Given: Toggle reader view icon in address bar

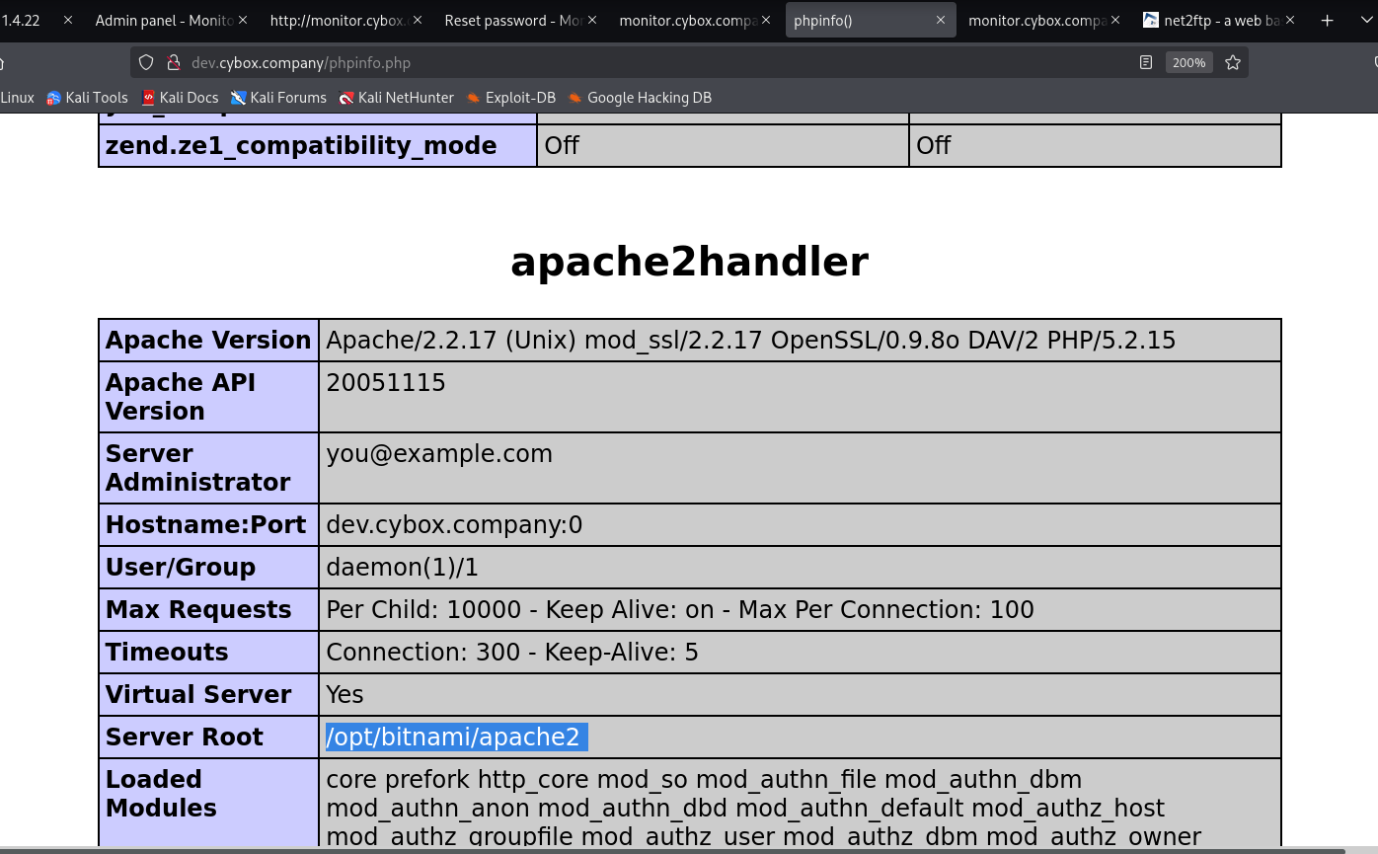Looking at the screenshot, I should [x=1145, y=62].
